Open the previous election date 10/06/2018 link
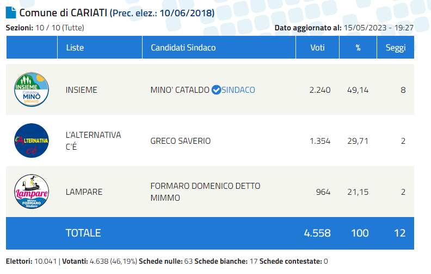431x274 pixels. coord(187,13)
